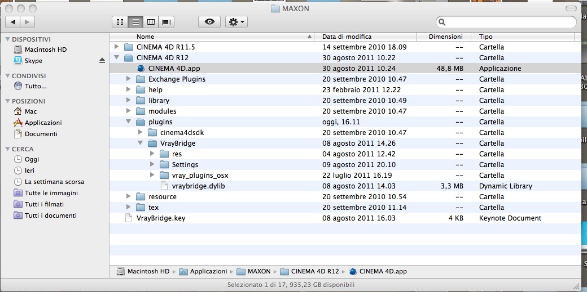Collapse the plugins folder
Viewport: 587px width, 292px height.
pos(129,122)
